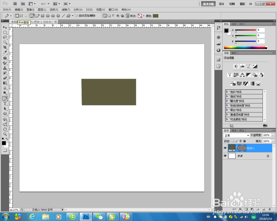This screenshot has width=277, height=221.
Task: Expand the "黑白"预设 list
Action: point(227,110)
